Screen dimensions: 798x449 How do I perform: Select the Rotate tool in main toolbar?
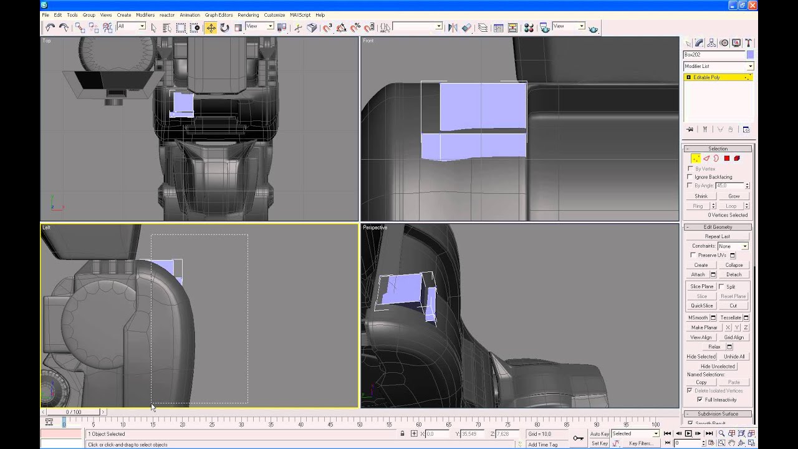224,27
